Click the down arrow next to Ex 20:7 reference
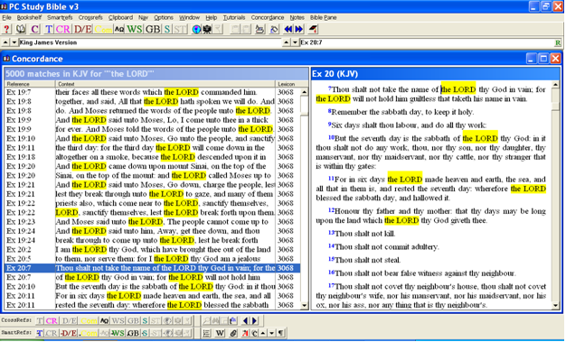 coord(295,42)
